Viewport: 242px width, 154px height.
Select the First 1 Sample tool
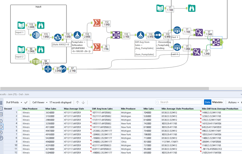click(177, 30)
